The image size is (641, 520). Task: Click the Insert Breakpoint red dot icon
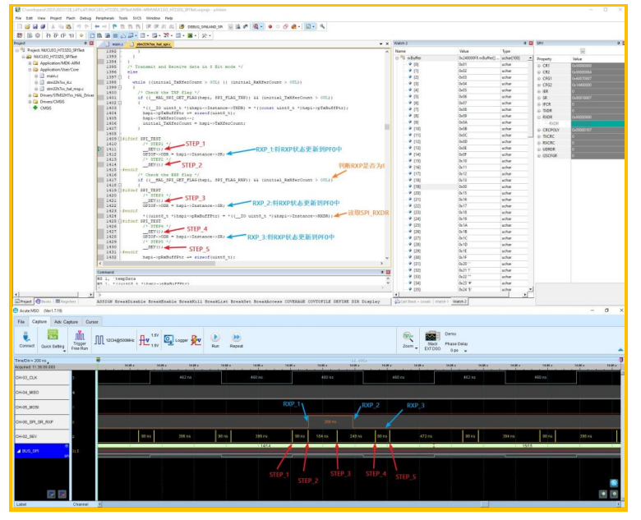(x=270, y=26)
